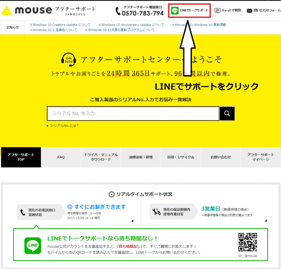Viewport: 281px width, 269px height.
Task: Click LINEでトークサポートなら待ち時間なし！ heading
Action: coord(102,238)
